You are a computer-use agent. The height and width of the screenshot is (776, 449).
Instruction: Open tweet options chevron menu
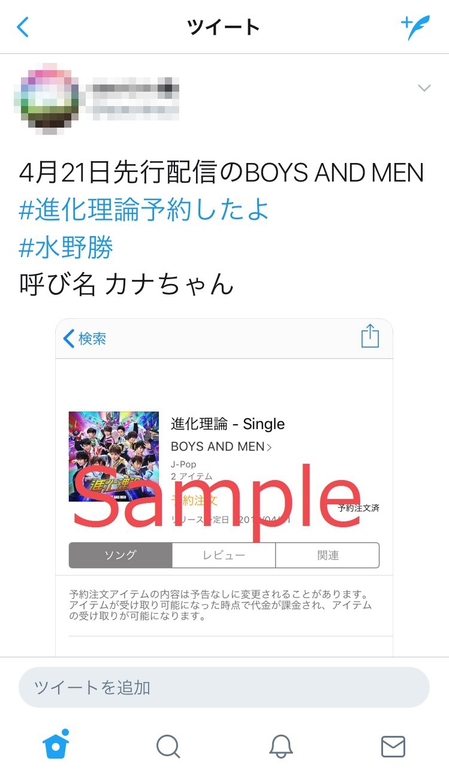tap(424, 89)
